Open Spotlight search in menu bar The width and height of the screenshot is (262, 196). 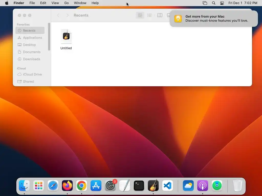point(214,3)
